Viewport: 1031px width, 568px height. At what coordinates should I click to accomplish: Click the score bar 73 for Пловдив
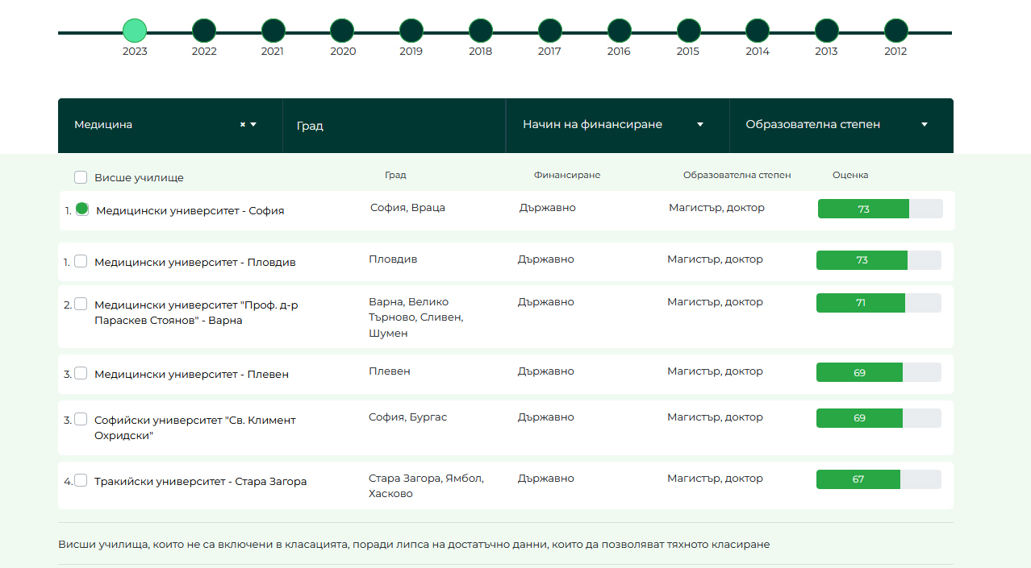(x=879, y=260)
